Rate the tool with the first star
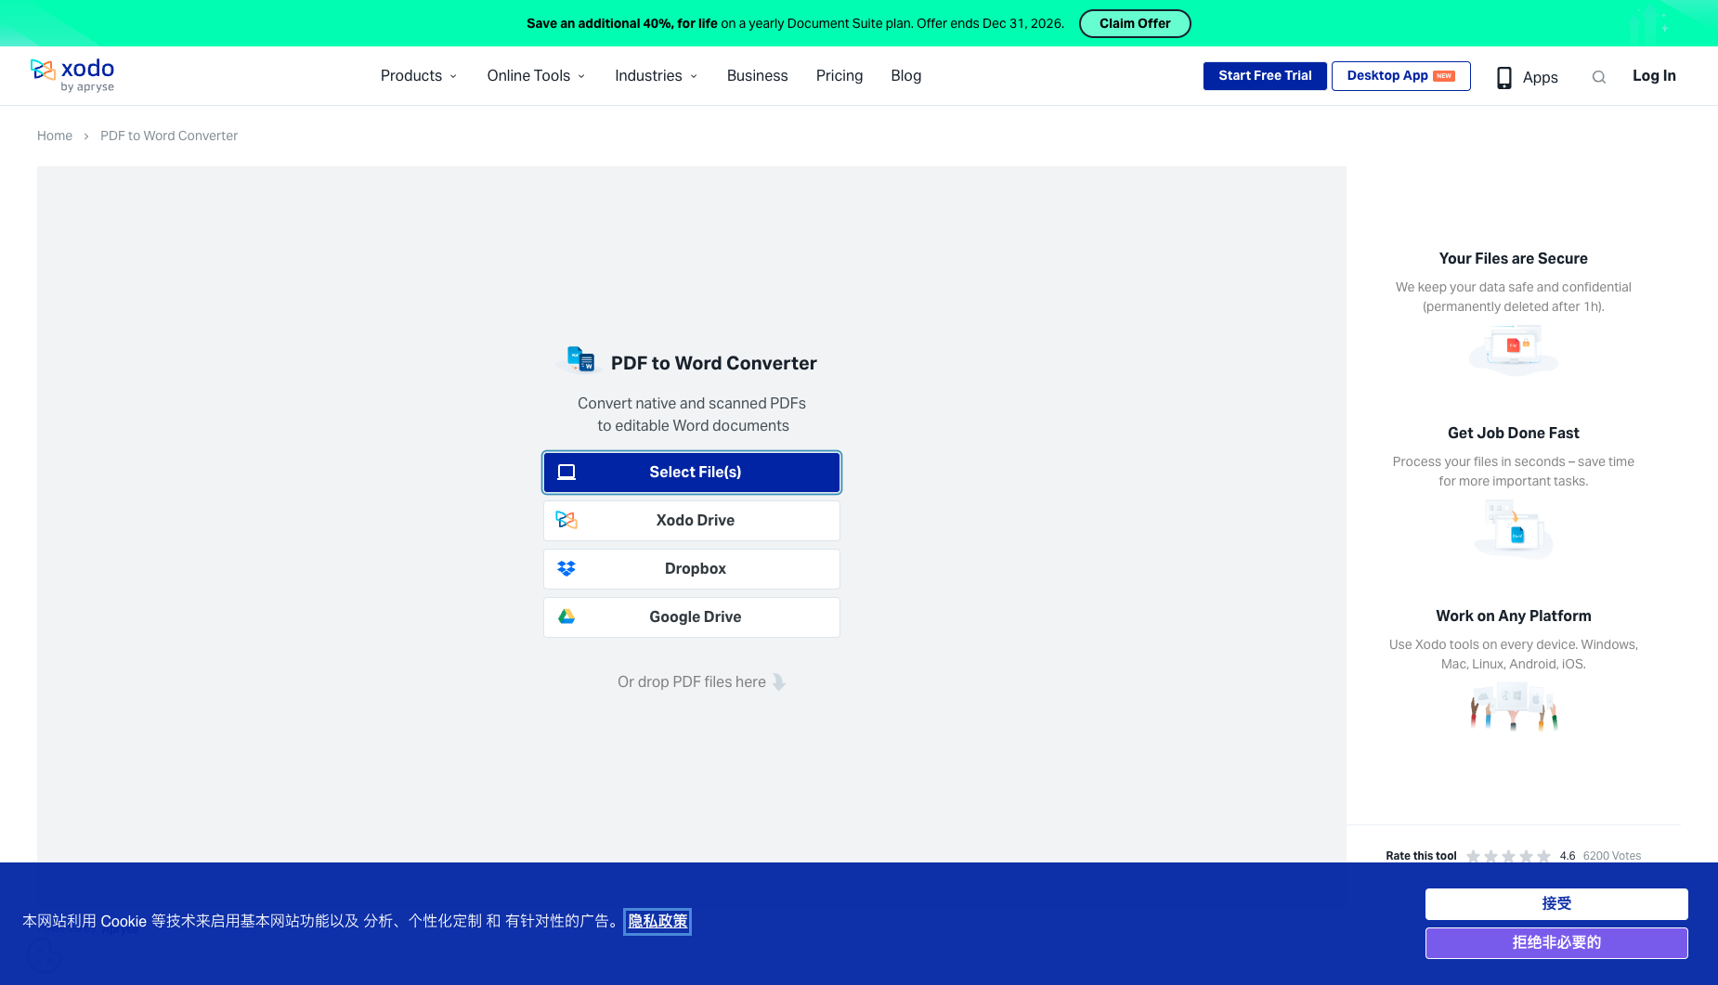The width and height of the screenshot is (1718, 985). [1473, 856]
